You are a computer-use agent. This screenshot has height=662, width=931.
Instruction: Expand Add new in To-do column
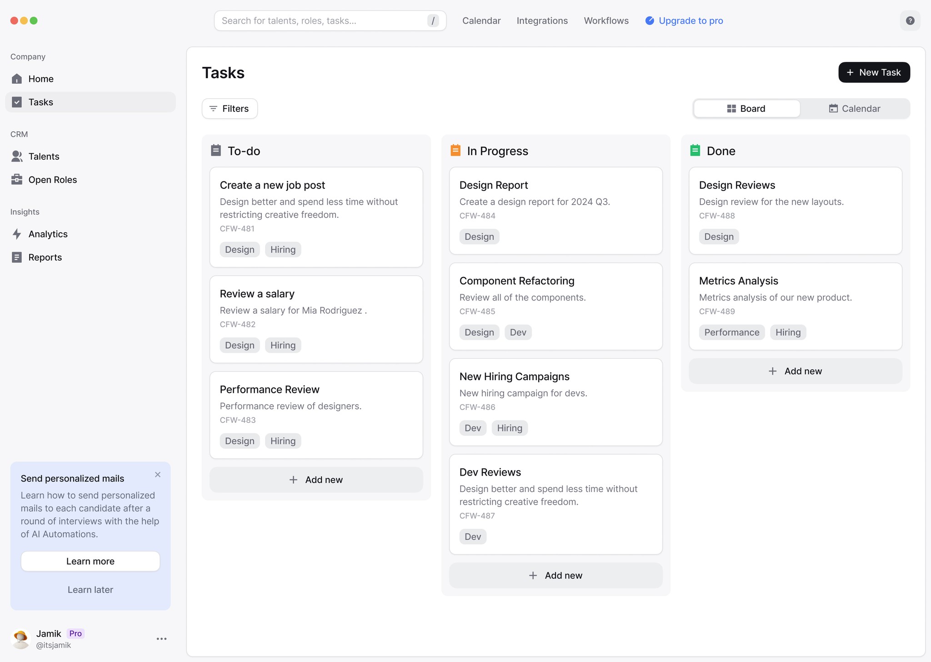tap(316, 480)
